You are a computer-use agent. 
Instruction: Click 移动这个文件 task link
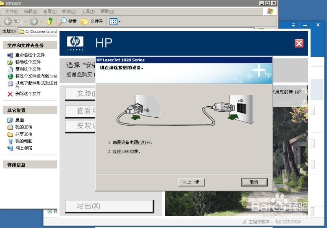click(28, 62)
